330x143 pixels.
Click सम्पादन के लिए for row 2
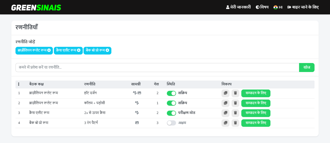tap(256, 103)
